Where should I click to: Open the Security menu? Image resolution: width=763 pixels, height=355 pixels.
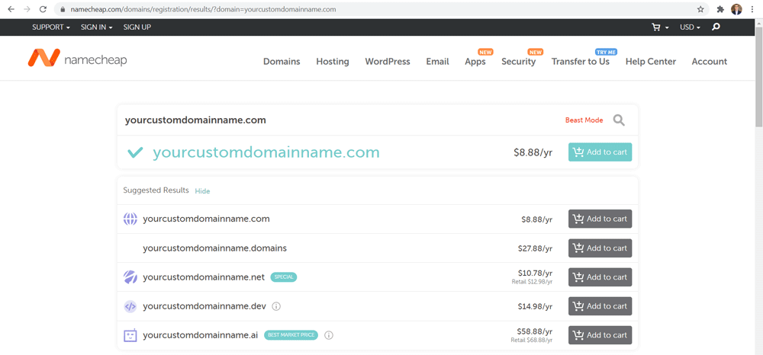coord(518,62)
